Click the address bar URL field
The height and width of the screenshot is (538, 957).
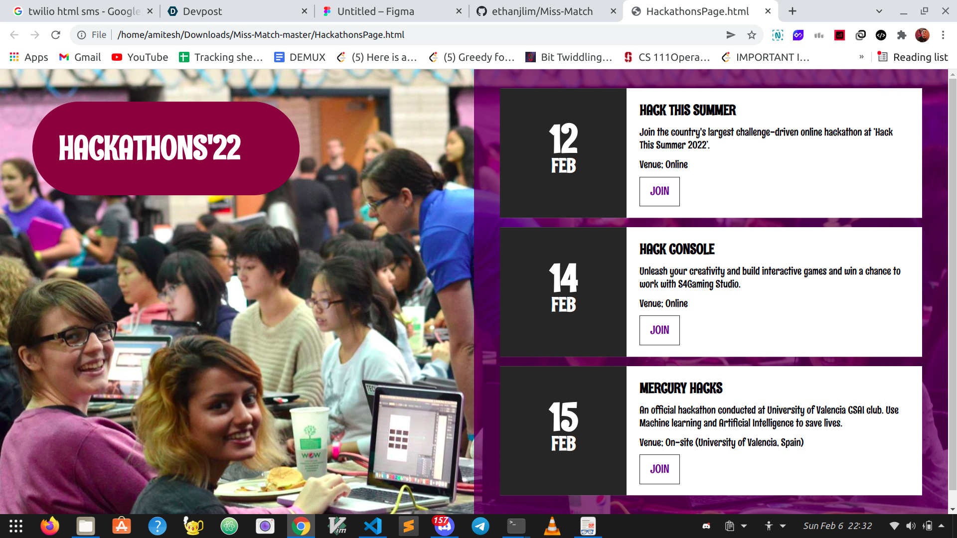tap(399, 35)
